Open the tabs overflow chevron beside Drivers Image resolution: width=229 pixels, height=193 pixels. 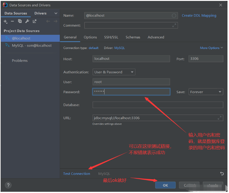pos(56,13)
